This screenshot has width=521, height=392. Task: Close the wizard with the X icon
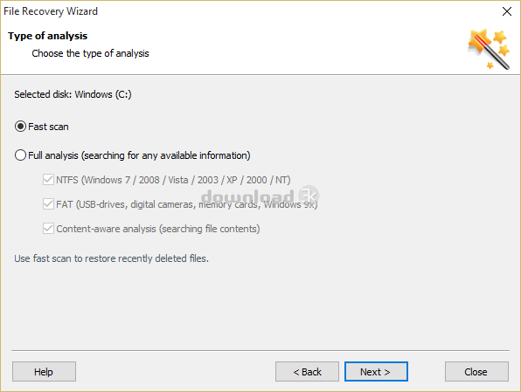pyautogui.click(x=507, y=11)
